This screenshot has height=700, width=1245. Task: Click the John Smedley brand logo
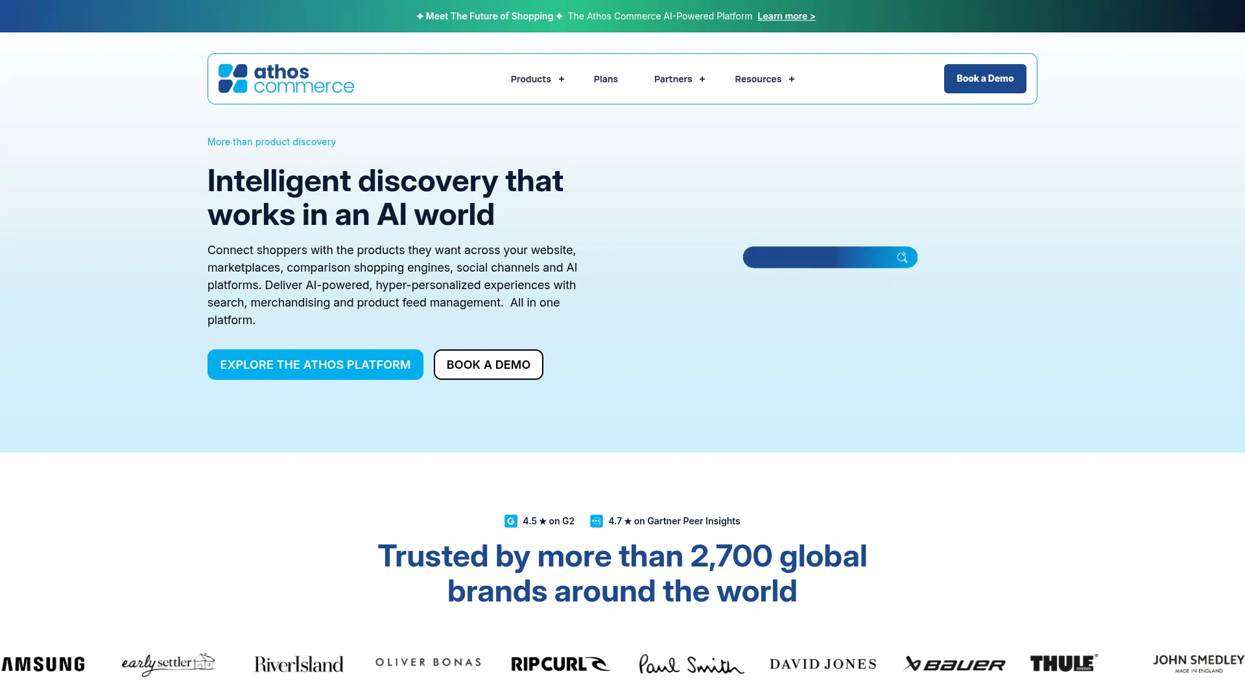coord(1198,664)
